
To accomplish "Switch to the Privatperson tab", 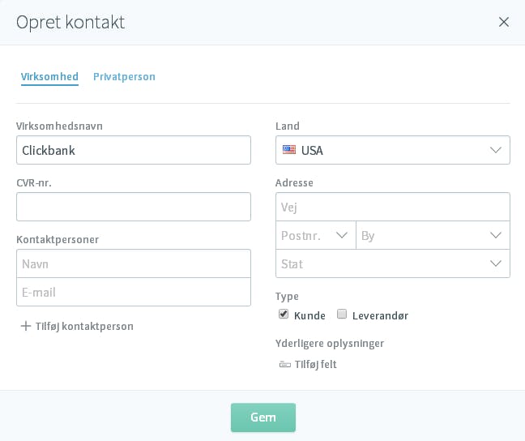I will [124, 77].
